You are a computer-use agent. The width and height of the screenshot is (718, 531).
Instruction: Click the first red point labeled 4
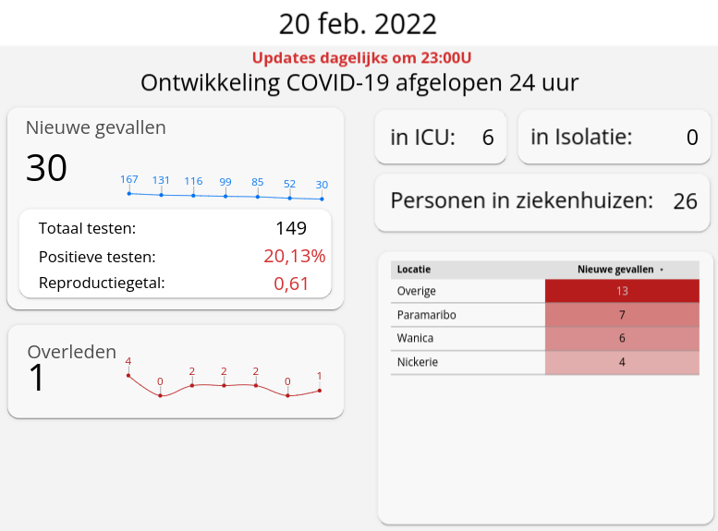[128, 375]
